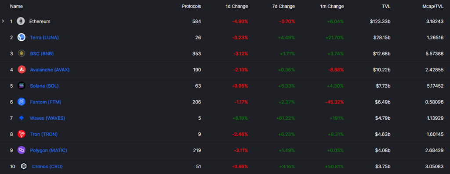Open the Avalanche (AVAX) link
This screenshot has width=450, height=174.
[50, 70]
